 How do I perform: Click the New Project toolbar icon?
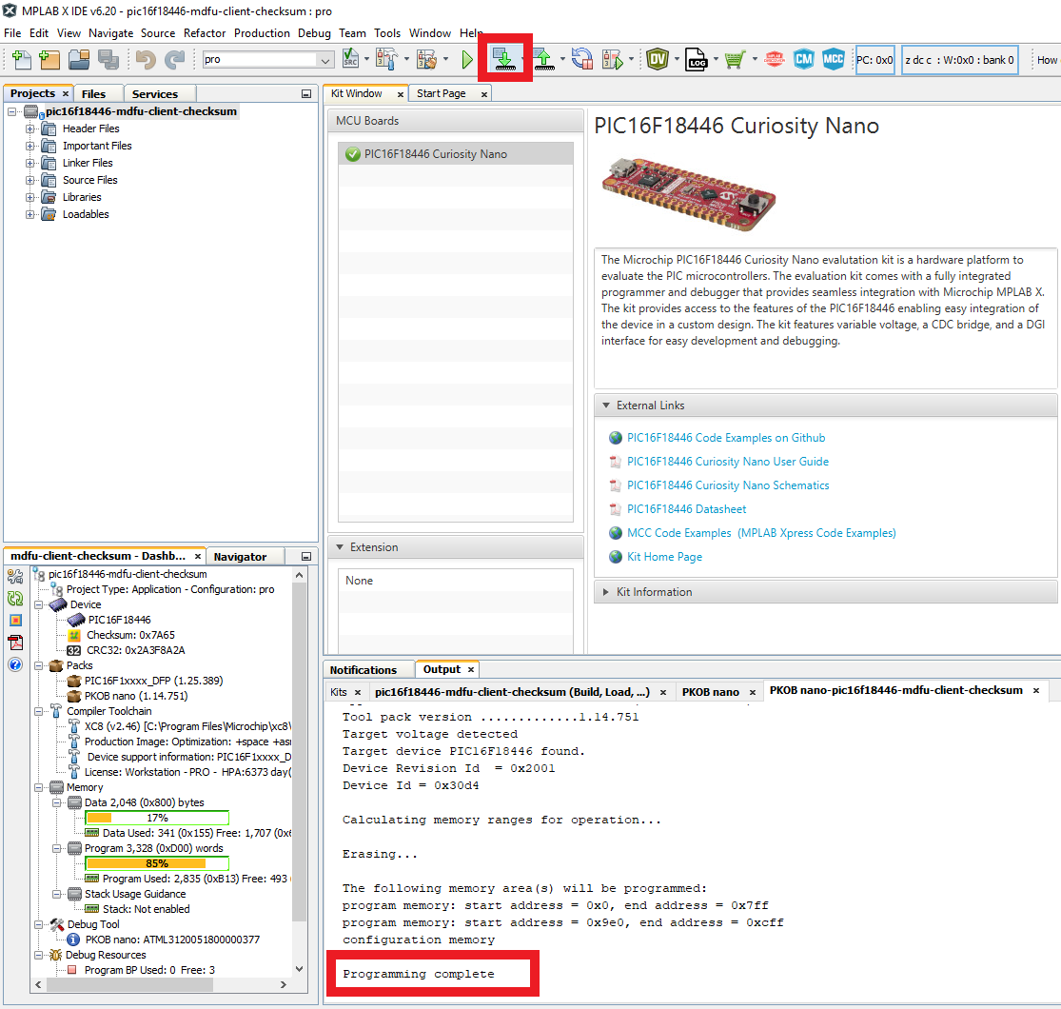49,60
